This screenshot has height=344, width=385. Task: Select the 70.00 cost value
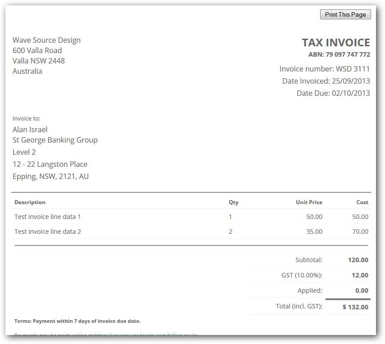click(360, 231)
